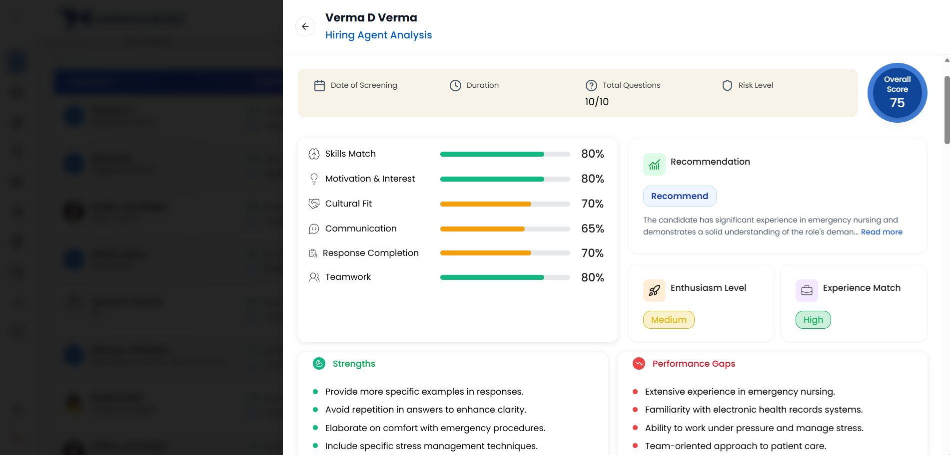The width and height of the screenshot is (950, 455).
Task: Click the High experience match badge
Action: tap(813, 320)
